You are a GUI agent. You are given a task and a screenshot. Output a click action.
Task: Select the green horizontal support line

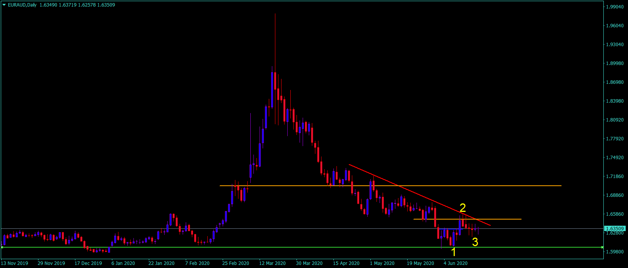tap(302, 247)
